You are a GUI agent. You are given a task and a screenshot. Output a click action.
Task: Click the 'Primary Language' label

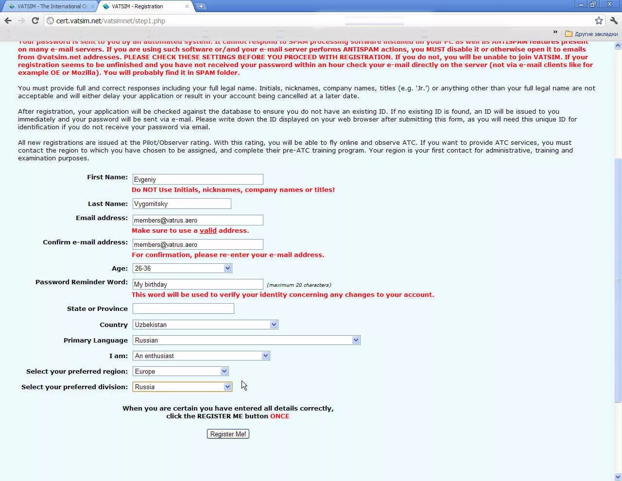tap(96, 341)
